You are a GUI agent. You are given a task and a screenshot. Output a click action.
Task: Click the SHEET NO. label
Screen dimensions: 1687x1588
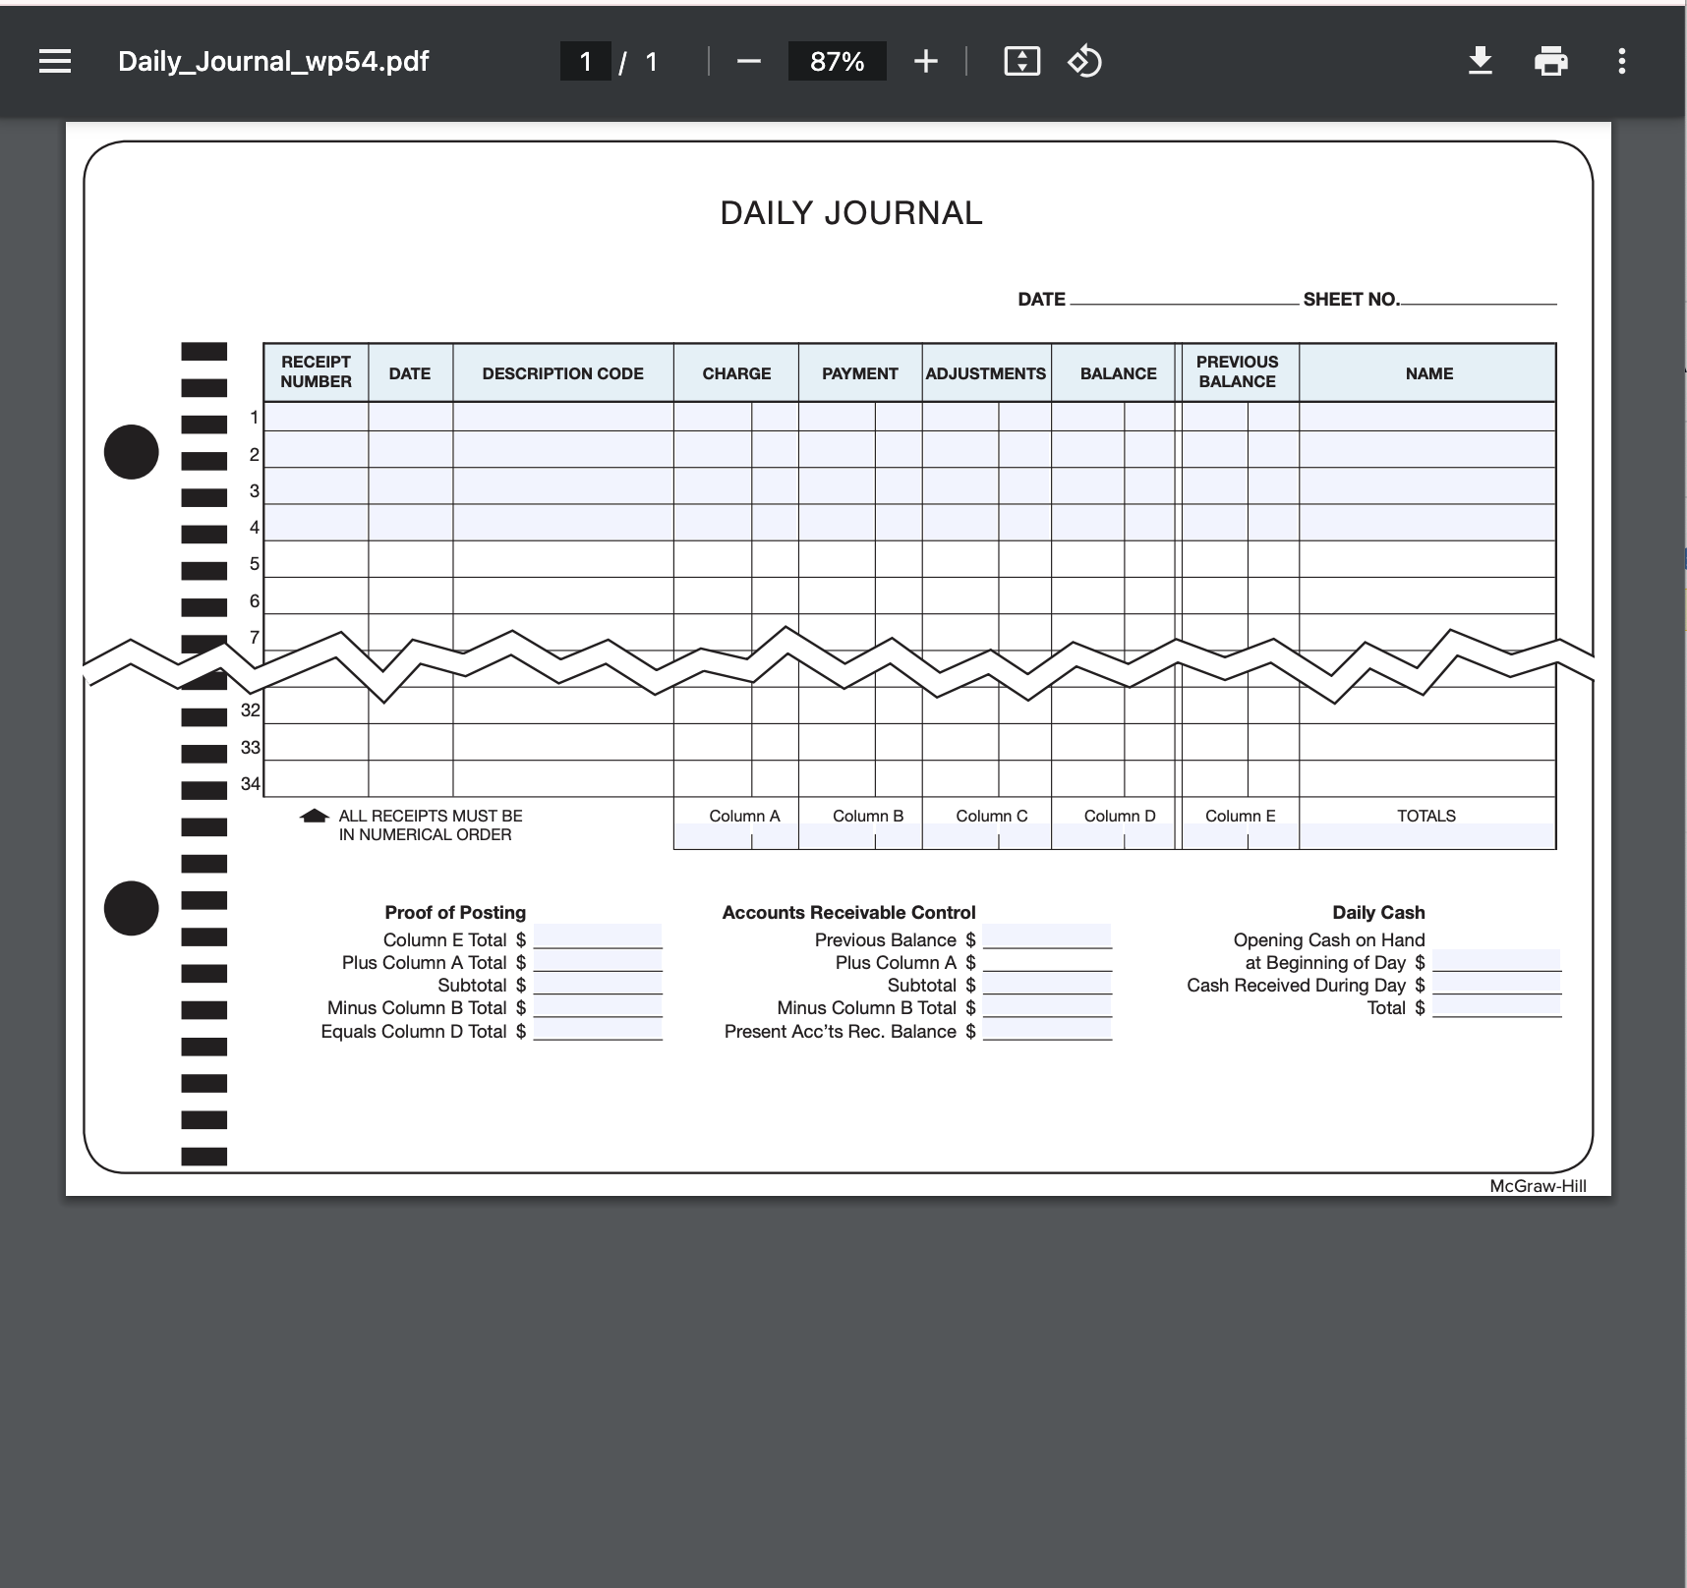1352,300
